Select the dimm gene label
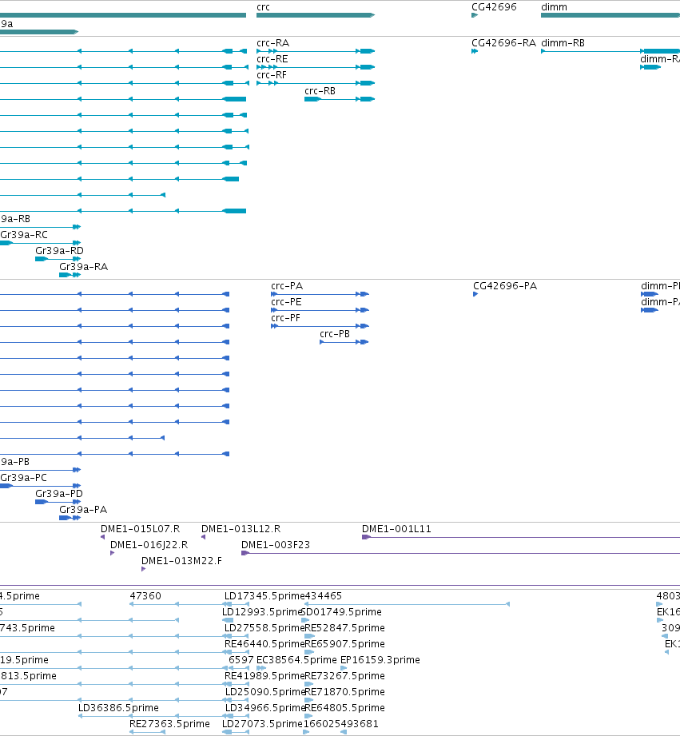The height and width of the screenshot is (736, 680). click(x=555, y=7)
